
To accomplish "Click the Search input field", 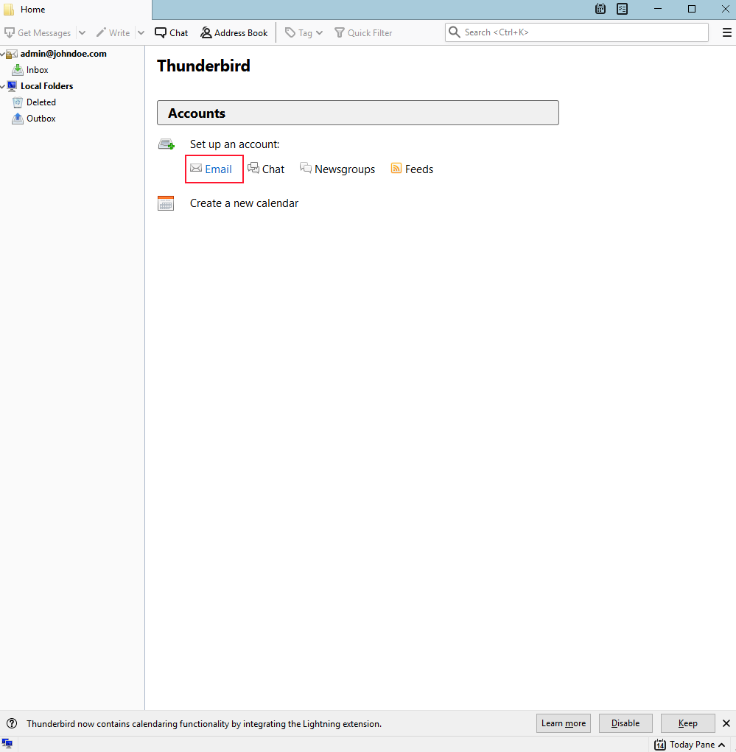I will pyautogui.click(x=577, y=32).
